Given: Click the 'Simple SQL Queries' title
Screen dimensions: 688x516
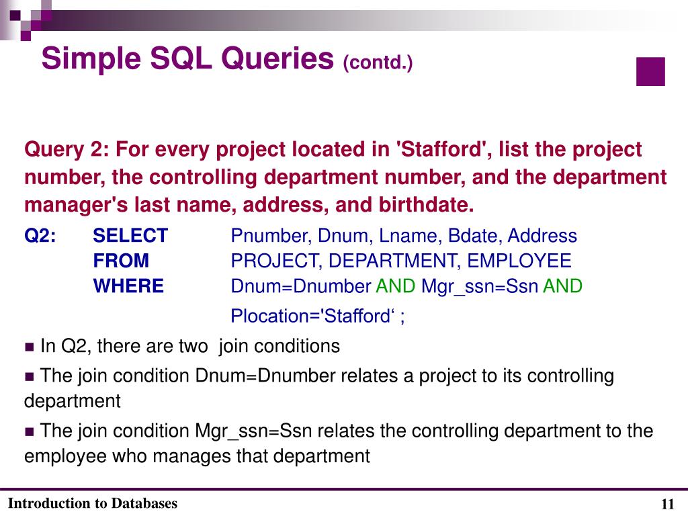Looking at the screenshot, I should [187, 58].
